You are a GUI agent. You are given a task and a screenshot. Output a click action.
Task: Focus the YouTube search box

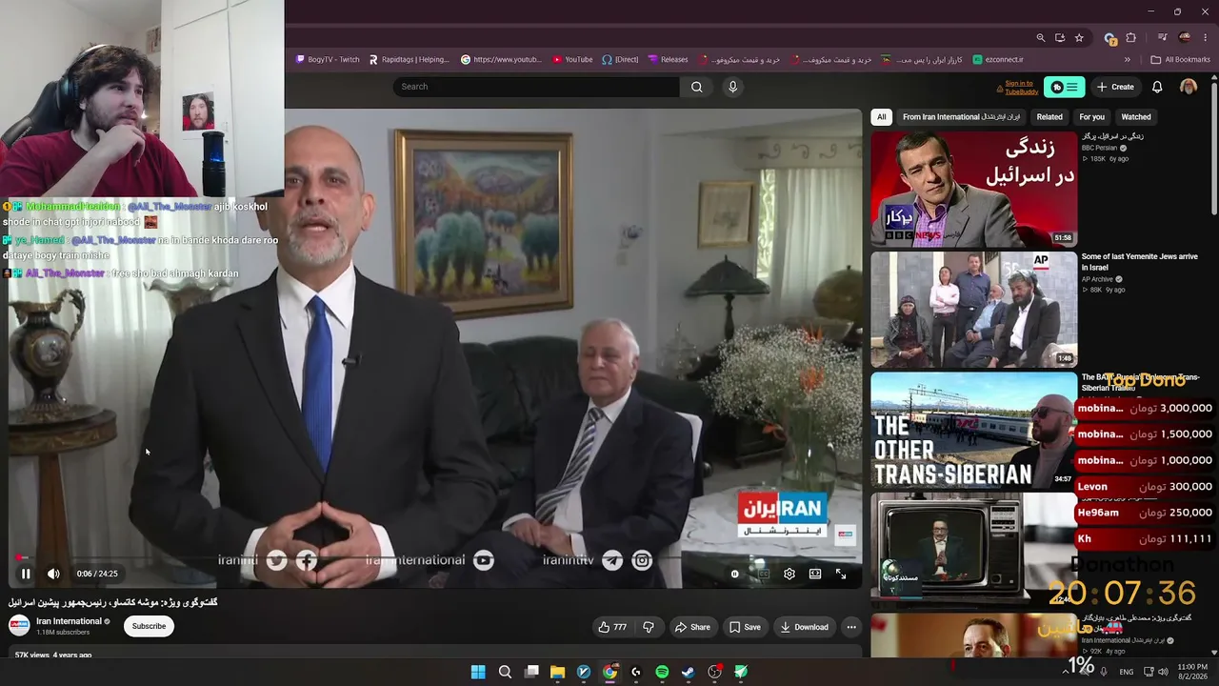click(536, 87)
